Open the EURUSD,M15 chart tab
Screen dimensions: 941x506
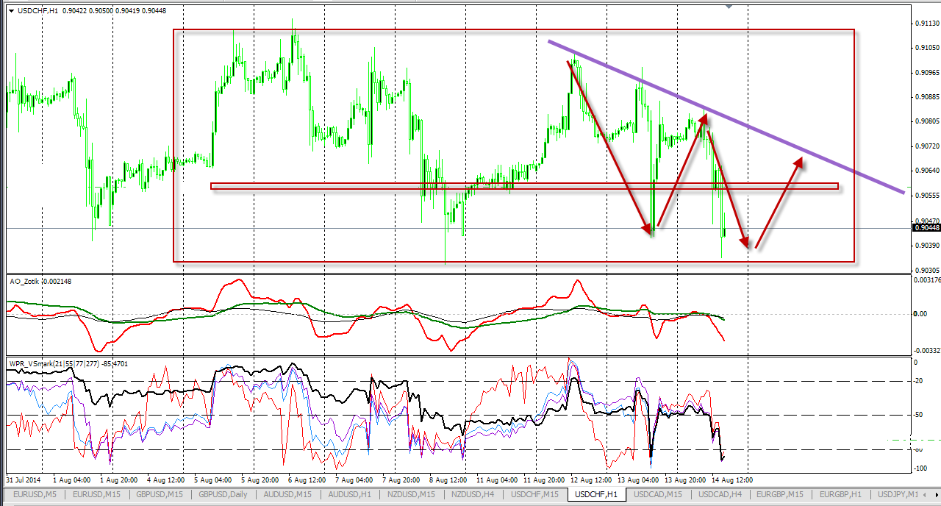(x=97, y=493)
